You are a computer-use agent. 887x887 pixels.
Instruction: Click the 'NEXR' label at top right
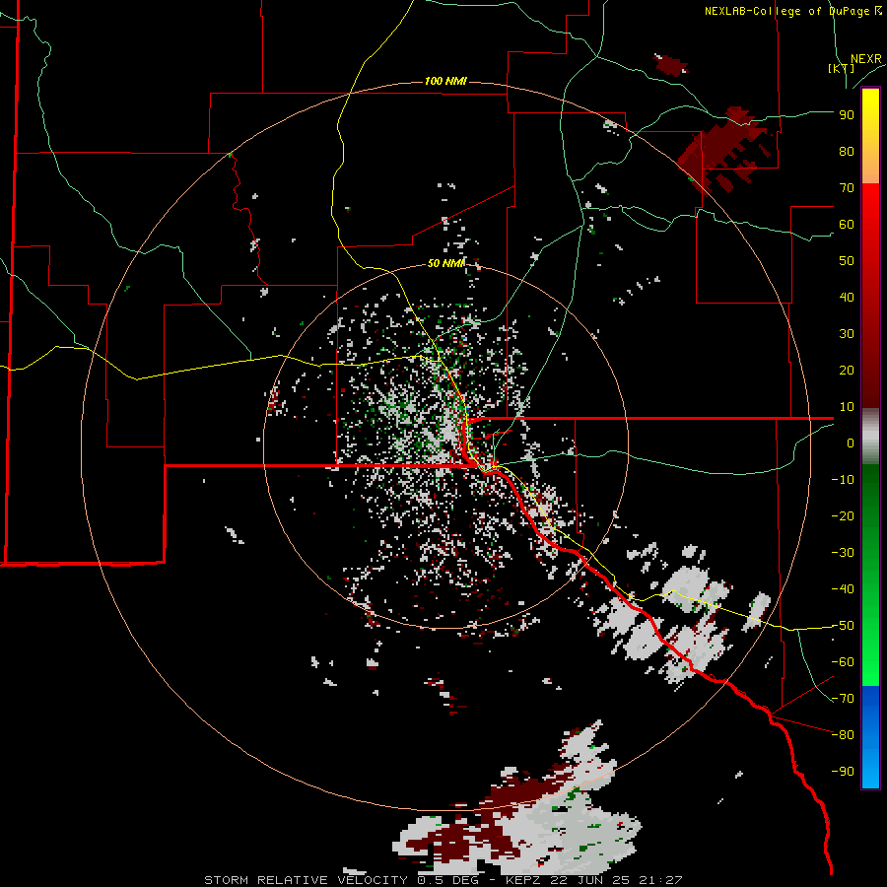tap(866, 59)
